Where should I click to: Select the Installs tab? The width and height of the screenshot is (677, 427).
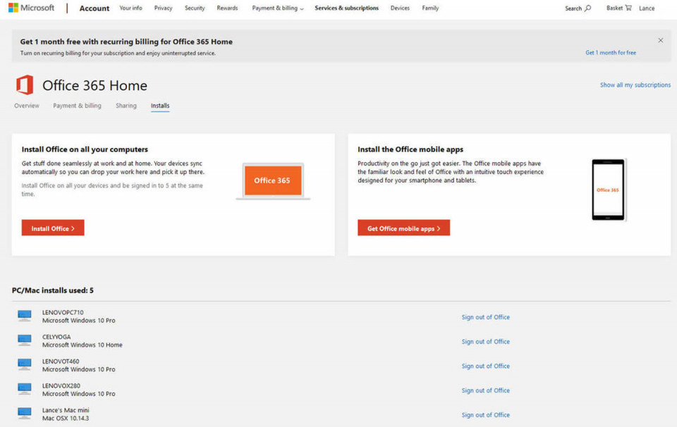pos(160,106)
